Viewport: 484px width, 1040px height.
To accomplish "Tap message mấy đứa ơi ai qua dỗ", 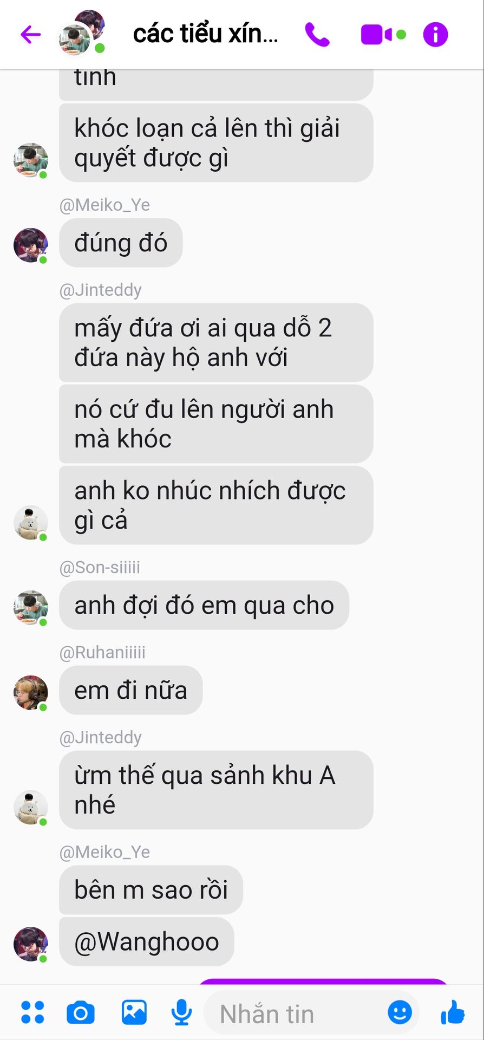I will click(216, 342).
